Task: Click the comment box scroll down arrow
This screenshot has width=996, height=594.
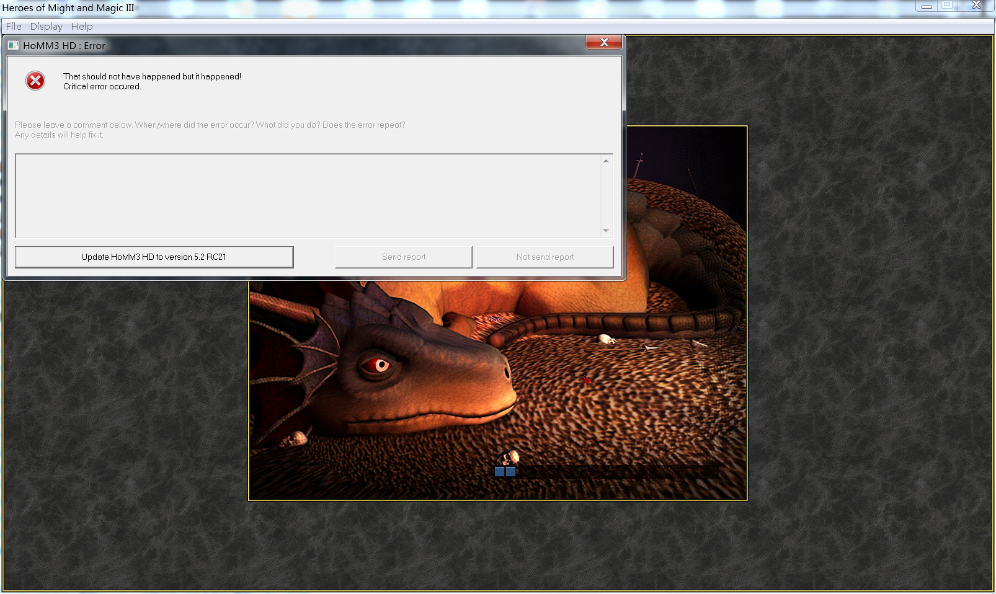Action: (606, 231)
